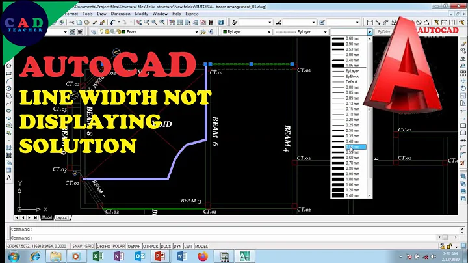The image size is (468, 263).
Task: Select the Aligned Dimension tool
Action: (x=378, y=22)
